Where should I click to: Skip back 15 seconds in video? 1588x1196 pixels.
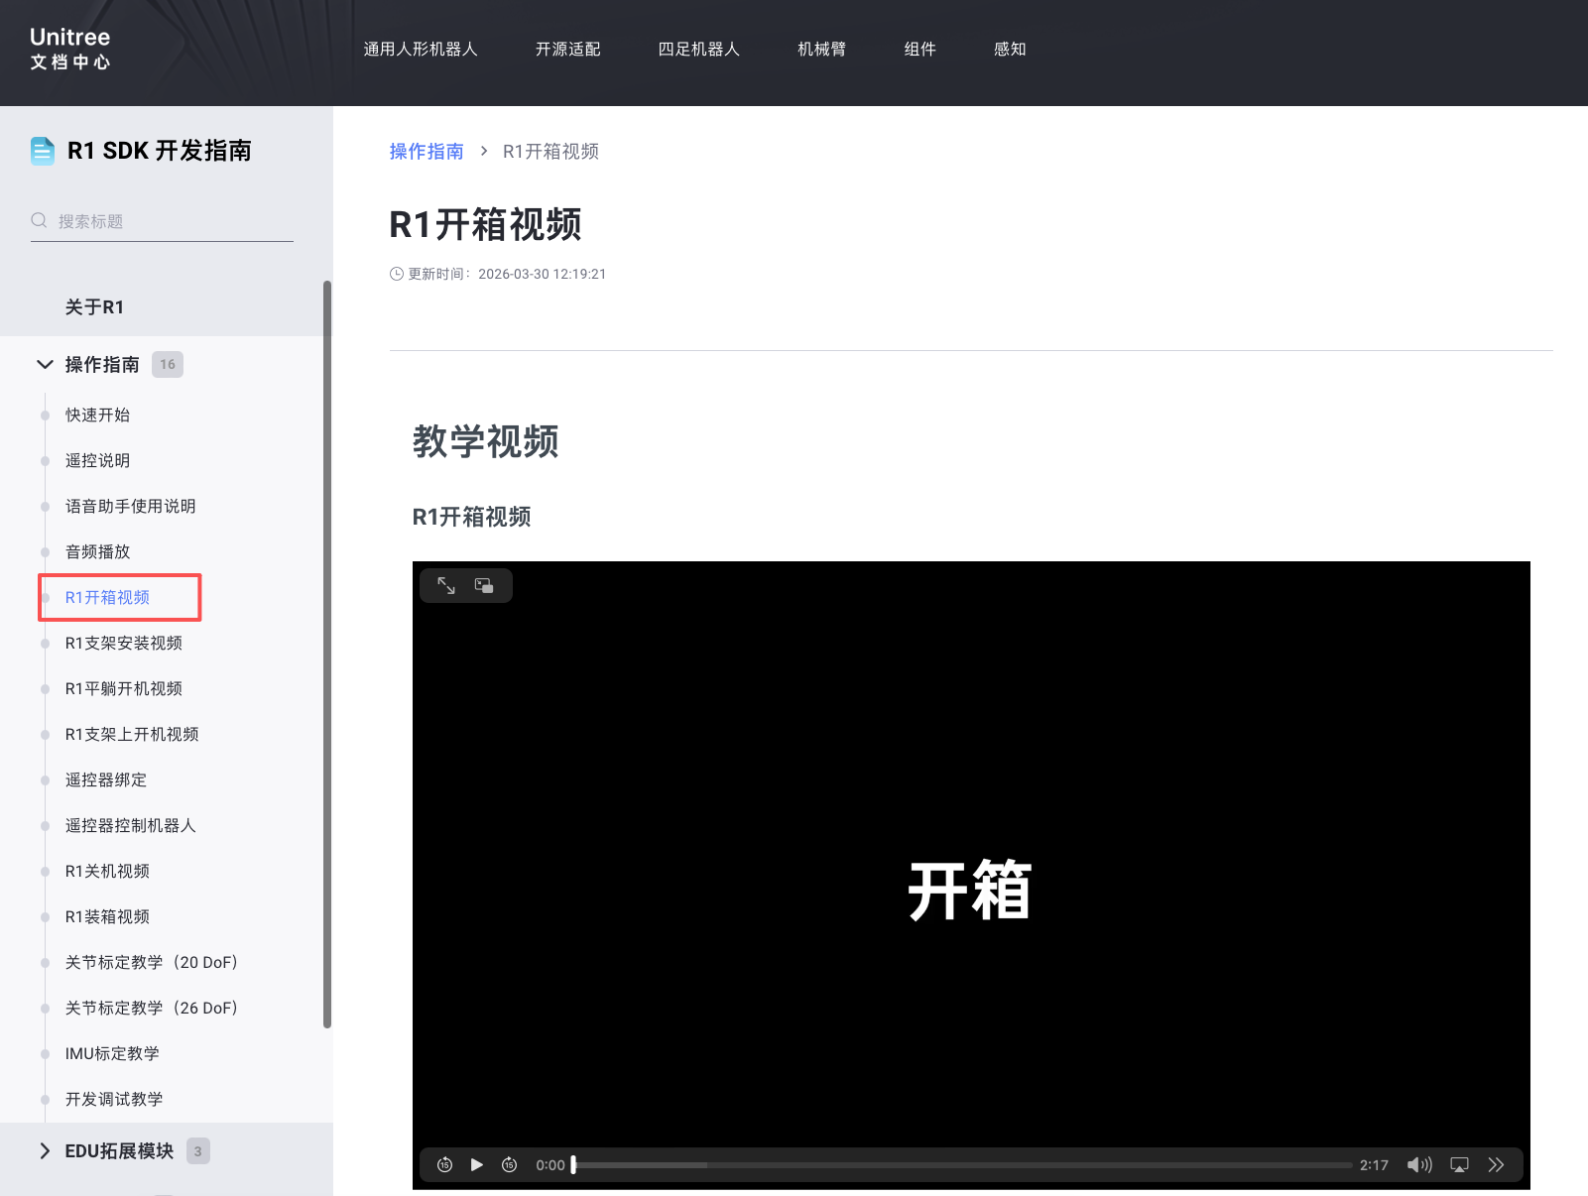tap(444, 1164)
